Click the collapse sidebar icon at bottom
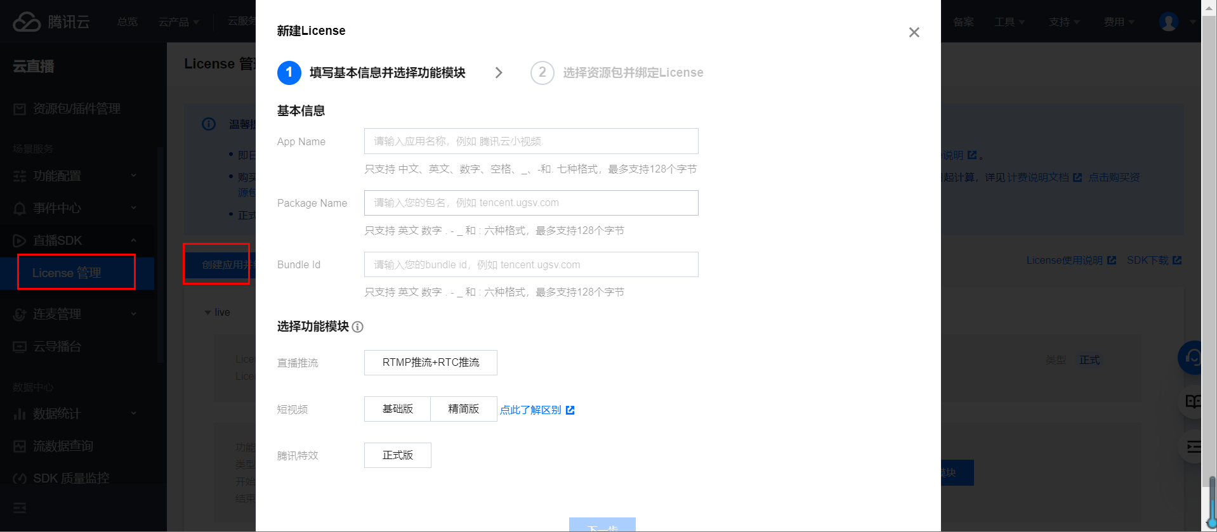The height and width of the screenshot is (532, 1217). 20,508
